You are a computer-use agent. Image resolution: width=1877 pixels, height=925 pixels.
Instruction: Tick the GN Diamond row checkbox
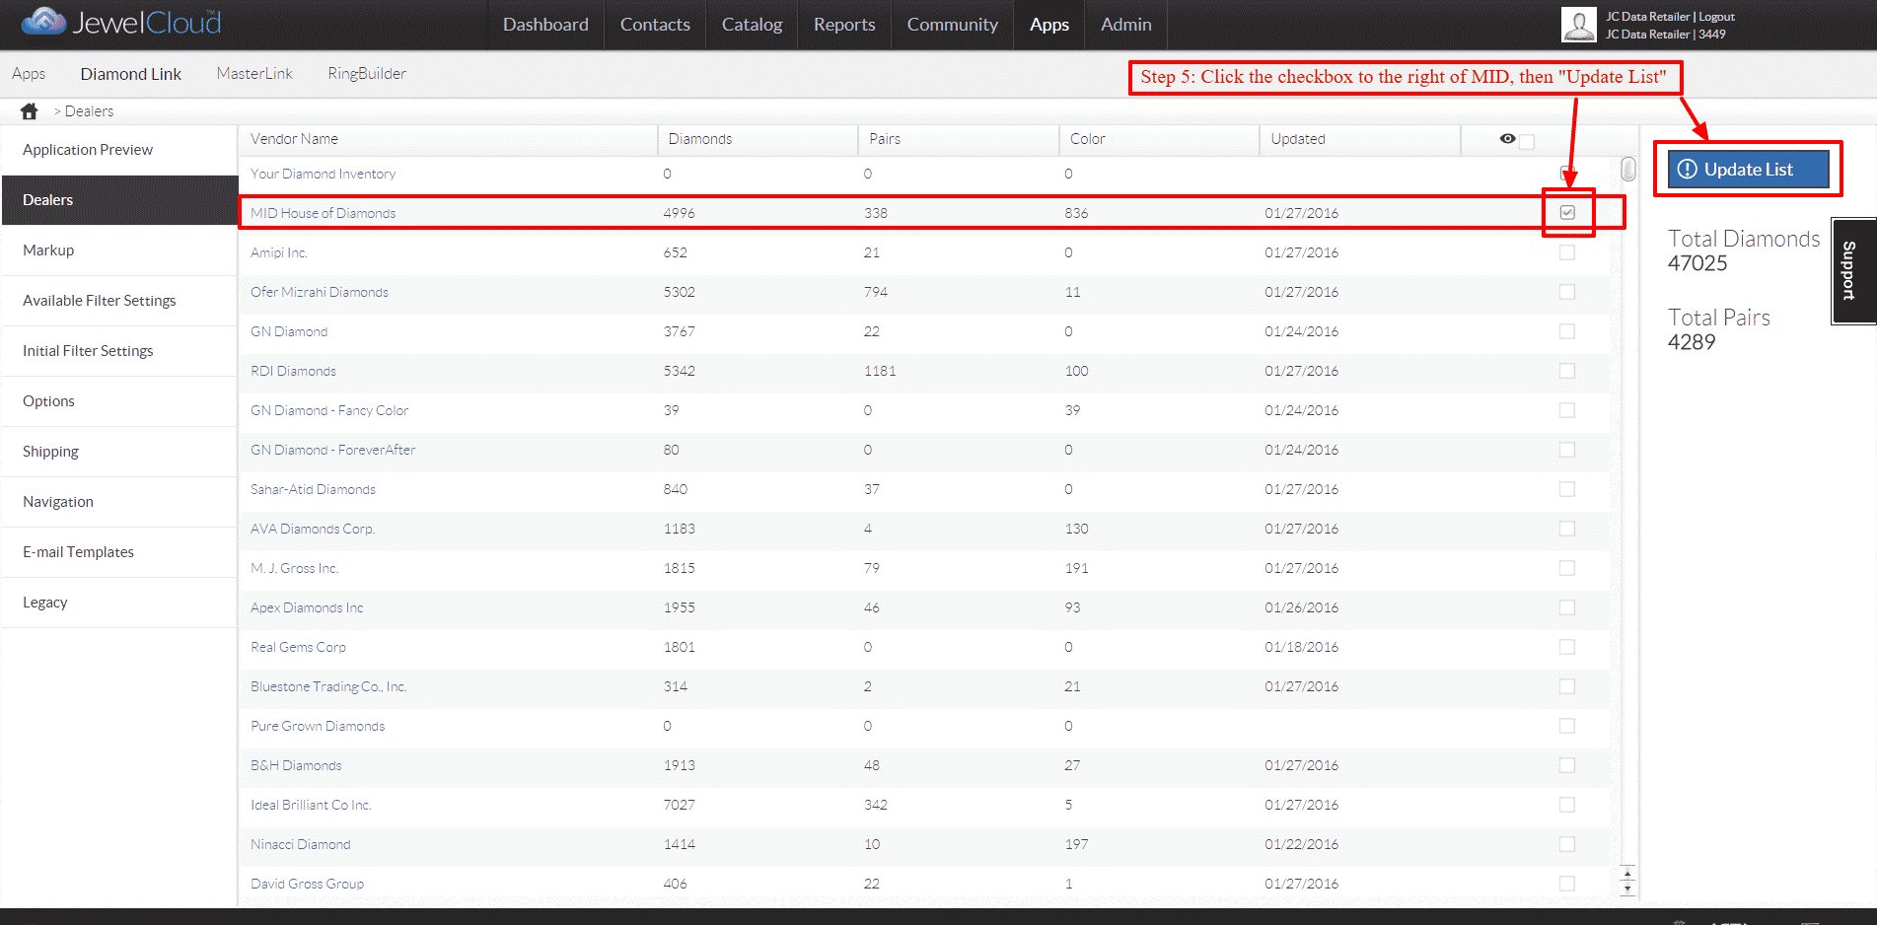click(1567, 331)
